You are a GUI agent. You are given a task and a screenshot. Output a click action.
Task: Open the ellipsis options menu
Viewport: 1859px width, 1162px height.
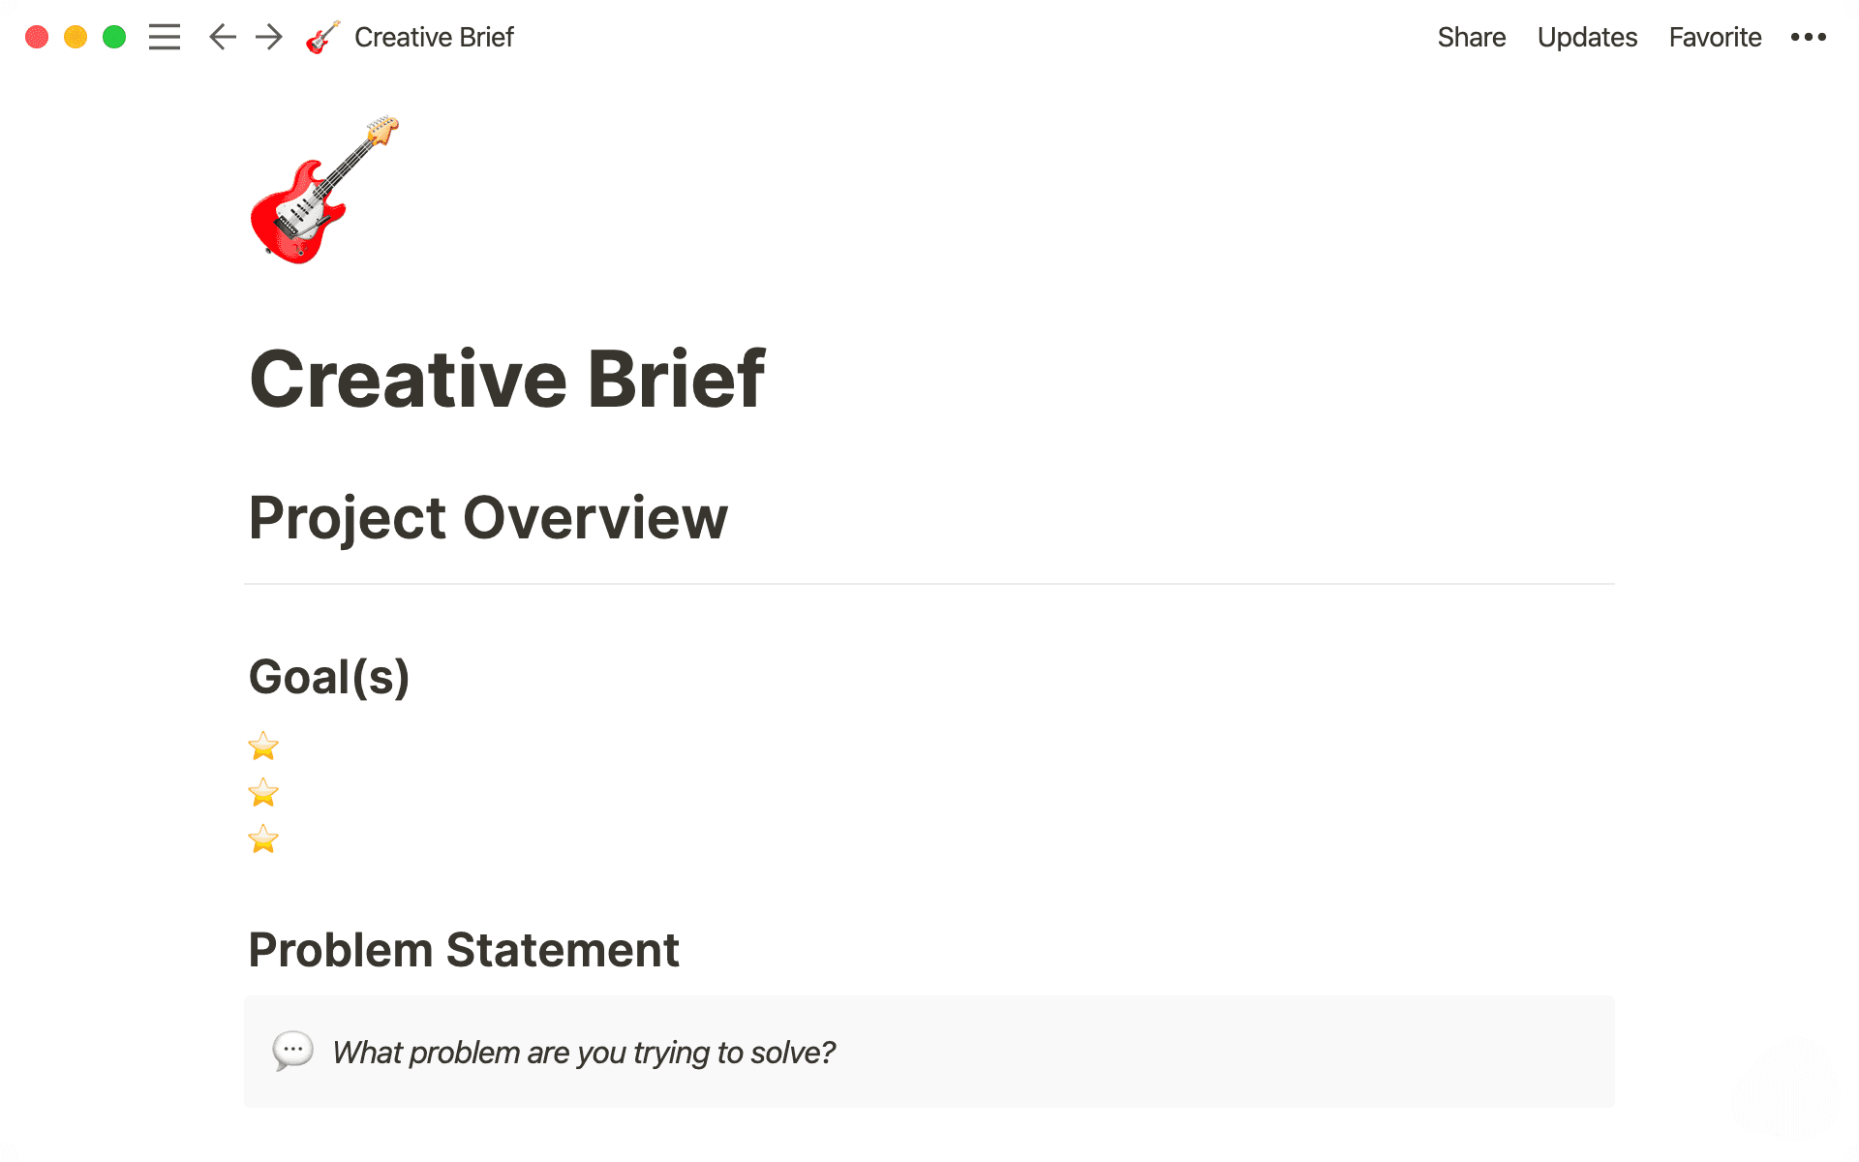click(1809, 37)
